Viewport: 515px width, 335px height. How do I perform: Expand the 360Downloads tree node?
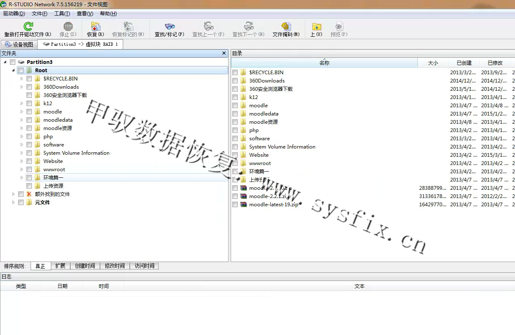(x=21, y=87)
